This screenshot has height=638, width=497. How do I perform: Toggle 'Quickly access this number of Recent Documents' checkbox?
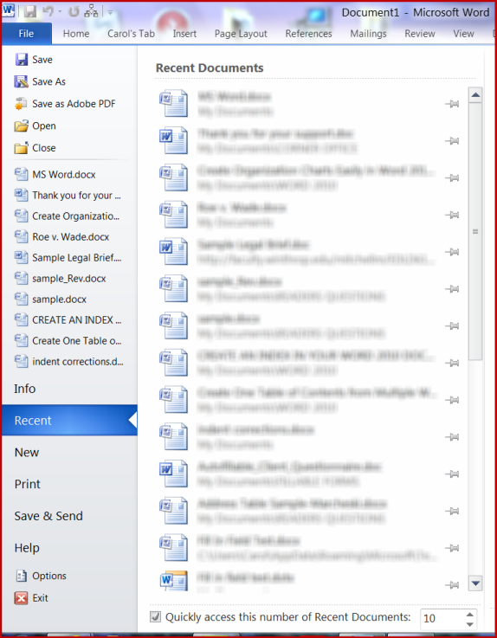point(155,617)
